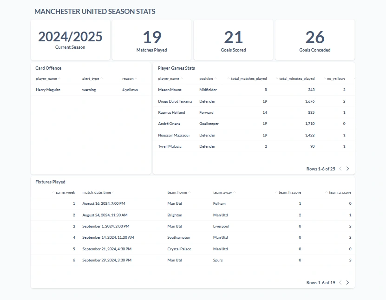Click the 243 minutes played value
This screenshot has width=386, height=300.
311,90
